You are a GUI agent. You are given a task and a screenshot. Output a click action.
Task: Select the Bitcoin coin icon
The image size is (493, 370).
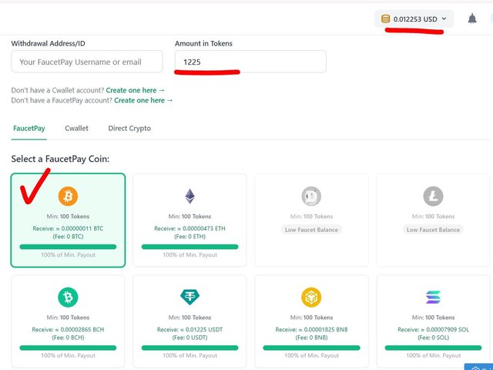(68, 197)
